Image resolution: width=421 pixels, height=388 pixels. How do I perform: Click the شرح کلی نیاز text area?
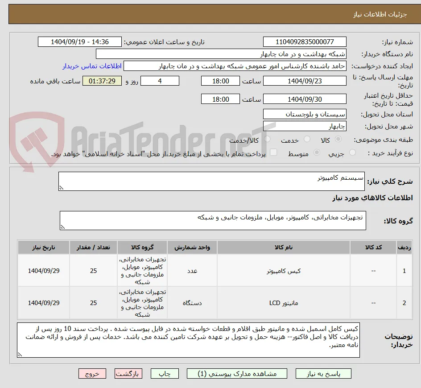coord(211,181)
